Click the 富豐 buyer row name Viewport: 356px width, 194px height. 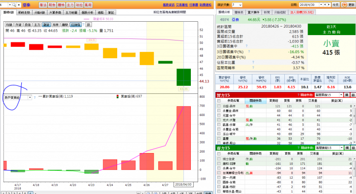click(x=225, y=139)
